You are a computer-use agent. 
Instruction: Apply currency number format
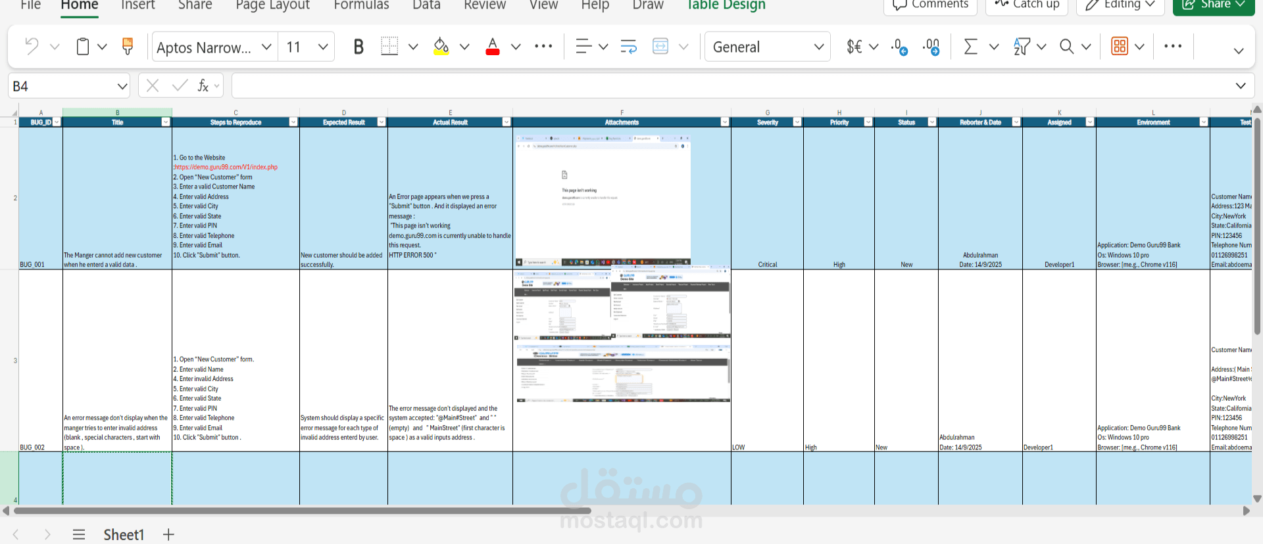tap(854, 47)
